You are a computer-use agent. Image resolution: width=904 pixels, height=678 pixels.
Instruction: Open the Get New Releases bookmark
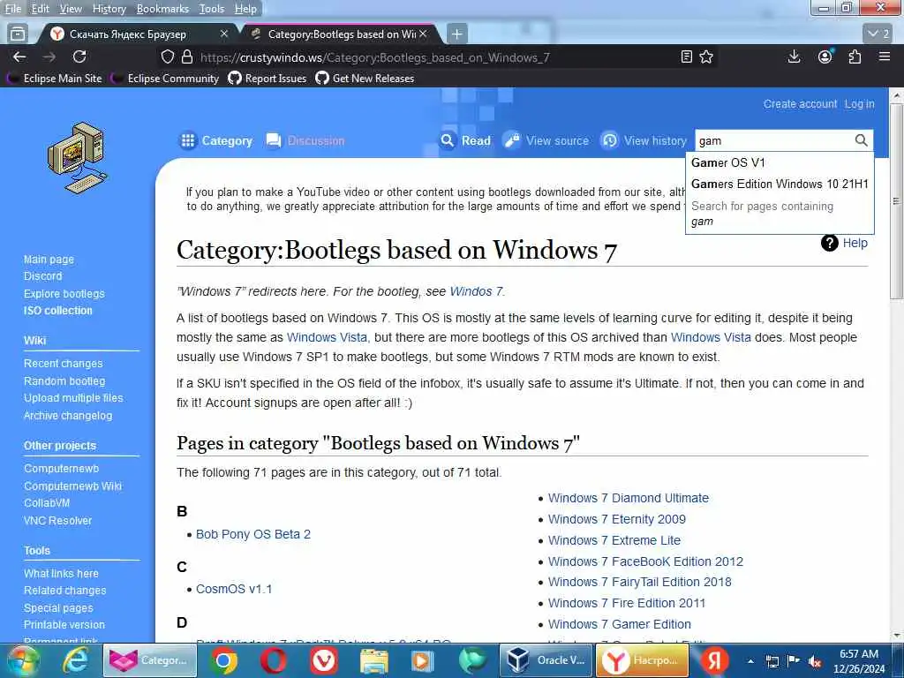365,79
